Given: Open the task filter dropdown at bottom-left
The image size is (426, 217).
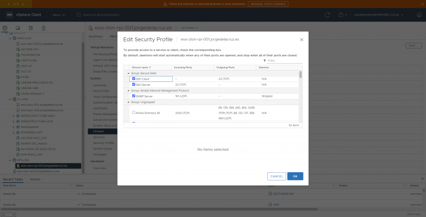Looking at the screenshot, I should [8, 215].
